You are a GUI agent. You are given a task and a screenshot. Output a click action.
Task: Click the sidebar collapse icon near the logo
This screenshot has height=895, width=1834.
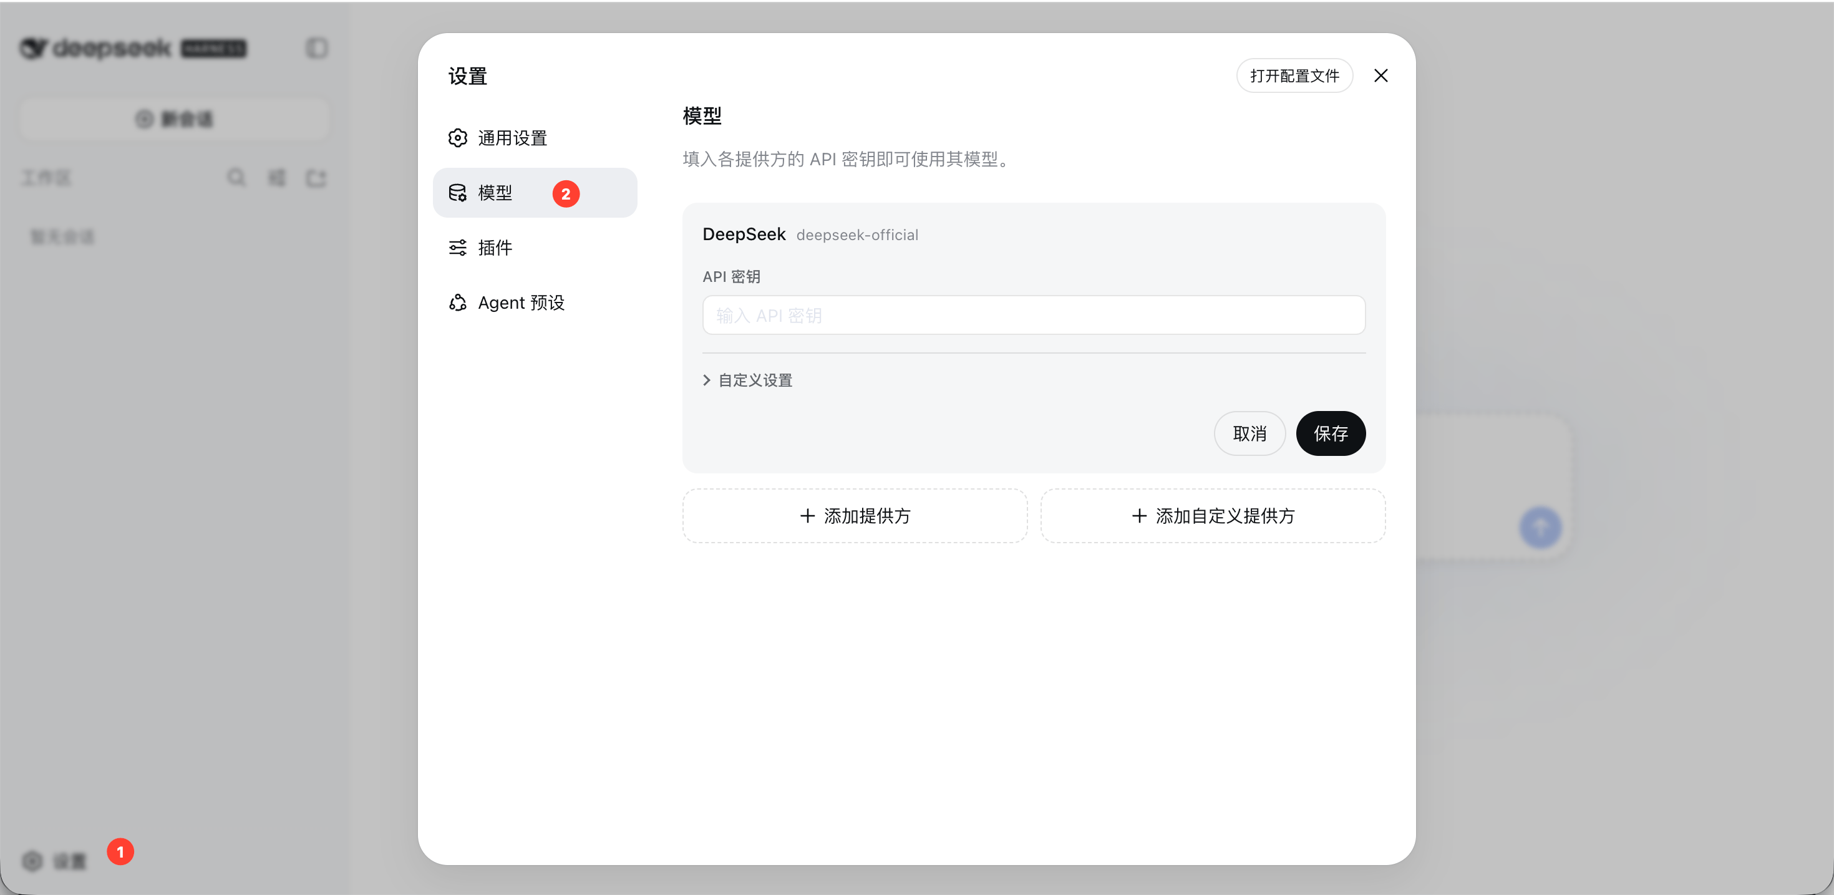point(317,49)
